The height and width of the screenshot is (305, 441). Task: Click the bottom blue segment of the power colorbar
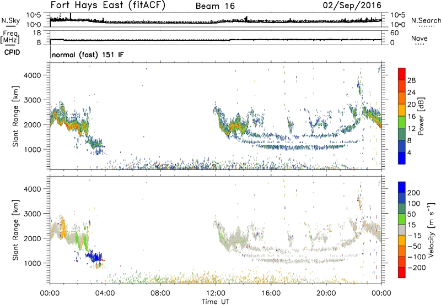coord(402,158)
